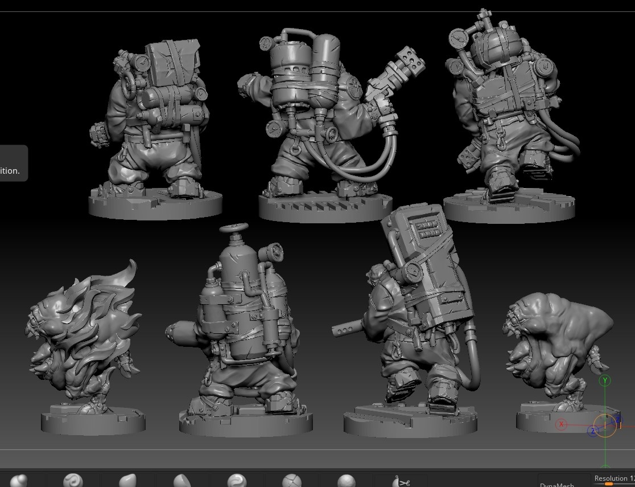Screen dimensions: 635x487
Task: Select the spiral swirl brush icon
Action: pos(73,481)
